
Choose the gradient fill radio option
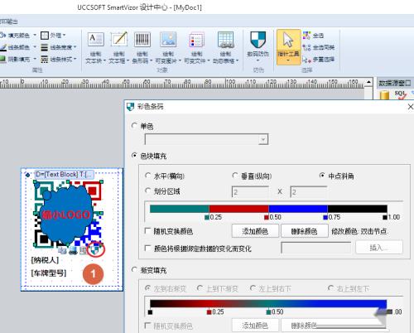(x=134, y=269)
